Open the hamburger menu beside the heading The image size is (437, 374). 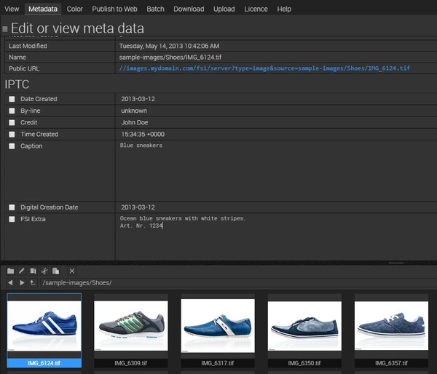[5, 29]
